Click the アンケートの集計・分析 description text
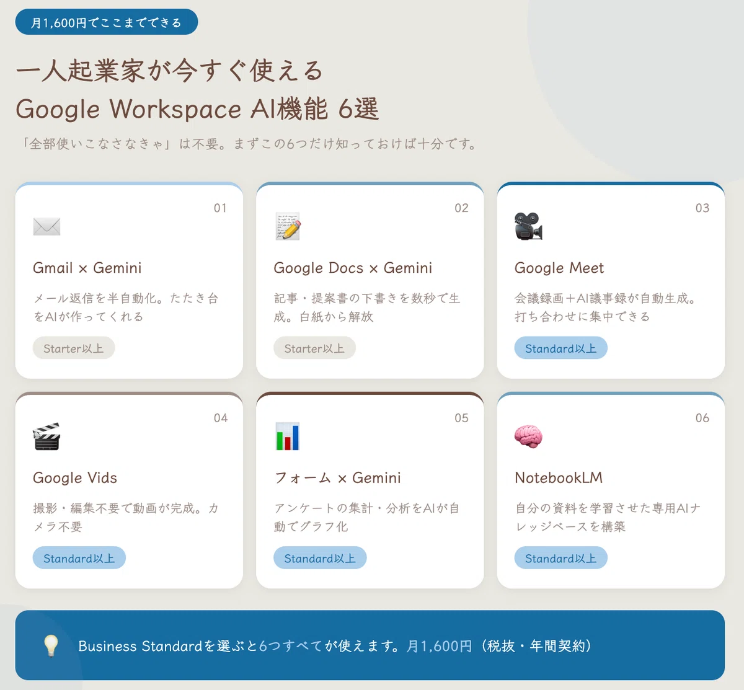 click(x=367, y=517)
